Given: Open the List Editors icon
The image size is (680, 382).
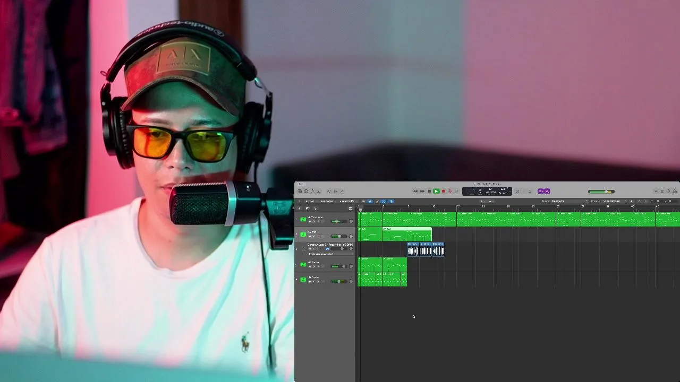Looking at the screenshot, I should click(656, 191).
